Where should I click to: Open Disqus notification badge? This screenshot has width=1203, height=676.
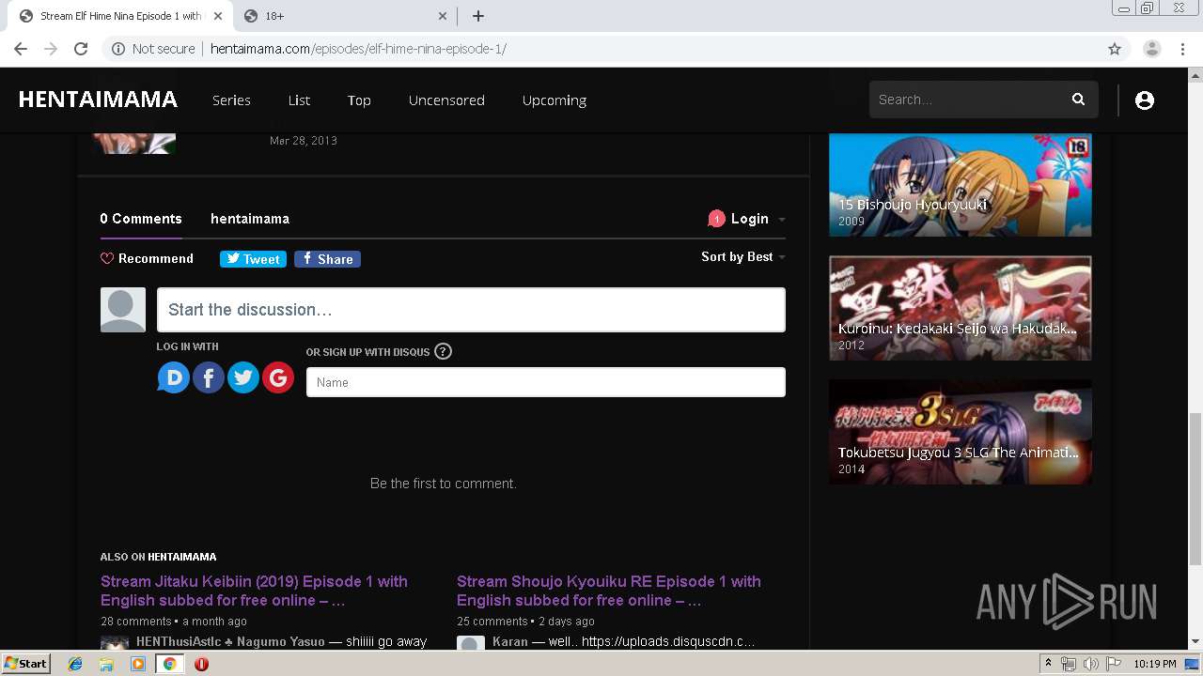(716, 219)
